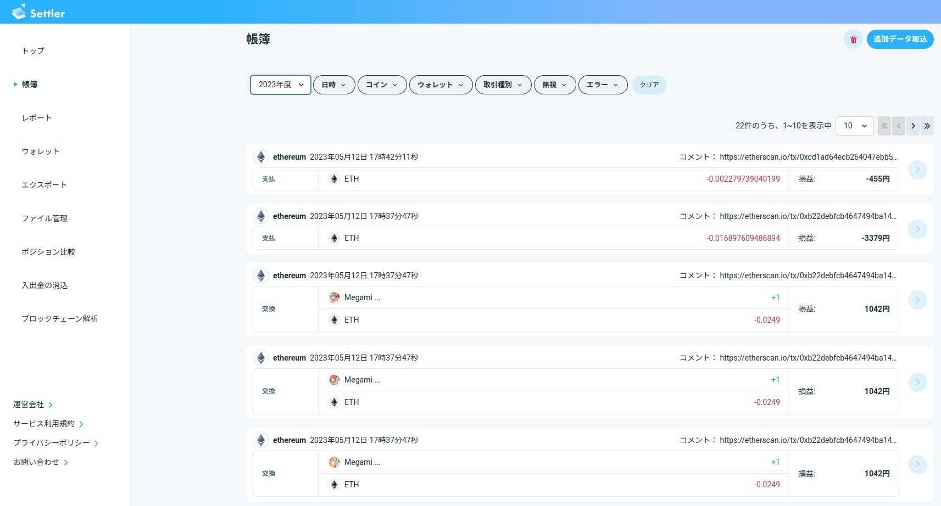Open details arrow for -3379円 payment transaction

coord(917,229)
